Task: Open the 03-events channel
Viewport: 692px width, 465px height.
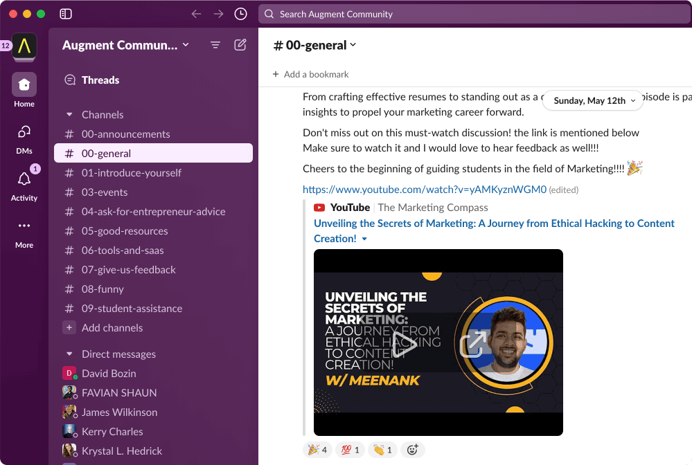Action: coord(153,192)
